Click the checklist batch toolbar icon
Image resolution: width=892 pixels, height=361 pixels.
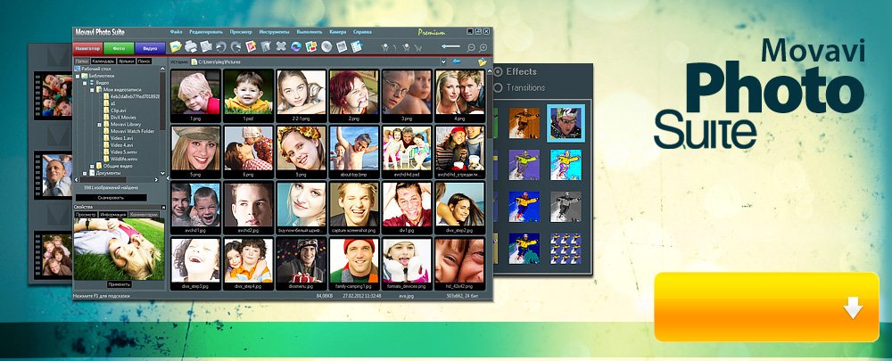[357, 46]
